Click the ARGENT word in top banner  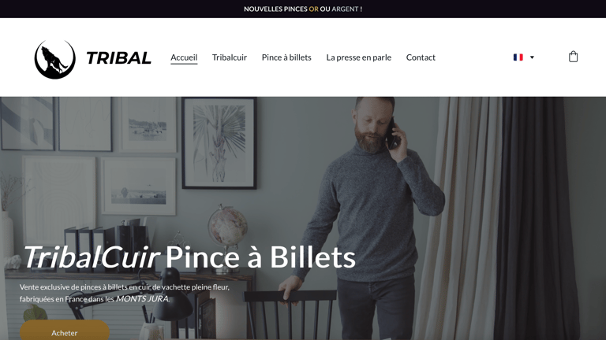pos(345,9)
